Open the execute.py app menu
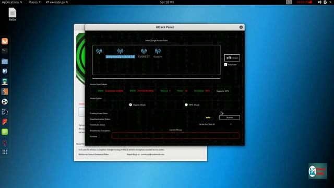 tap(57, 2)
